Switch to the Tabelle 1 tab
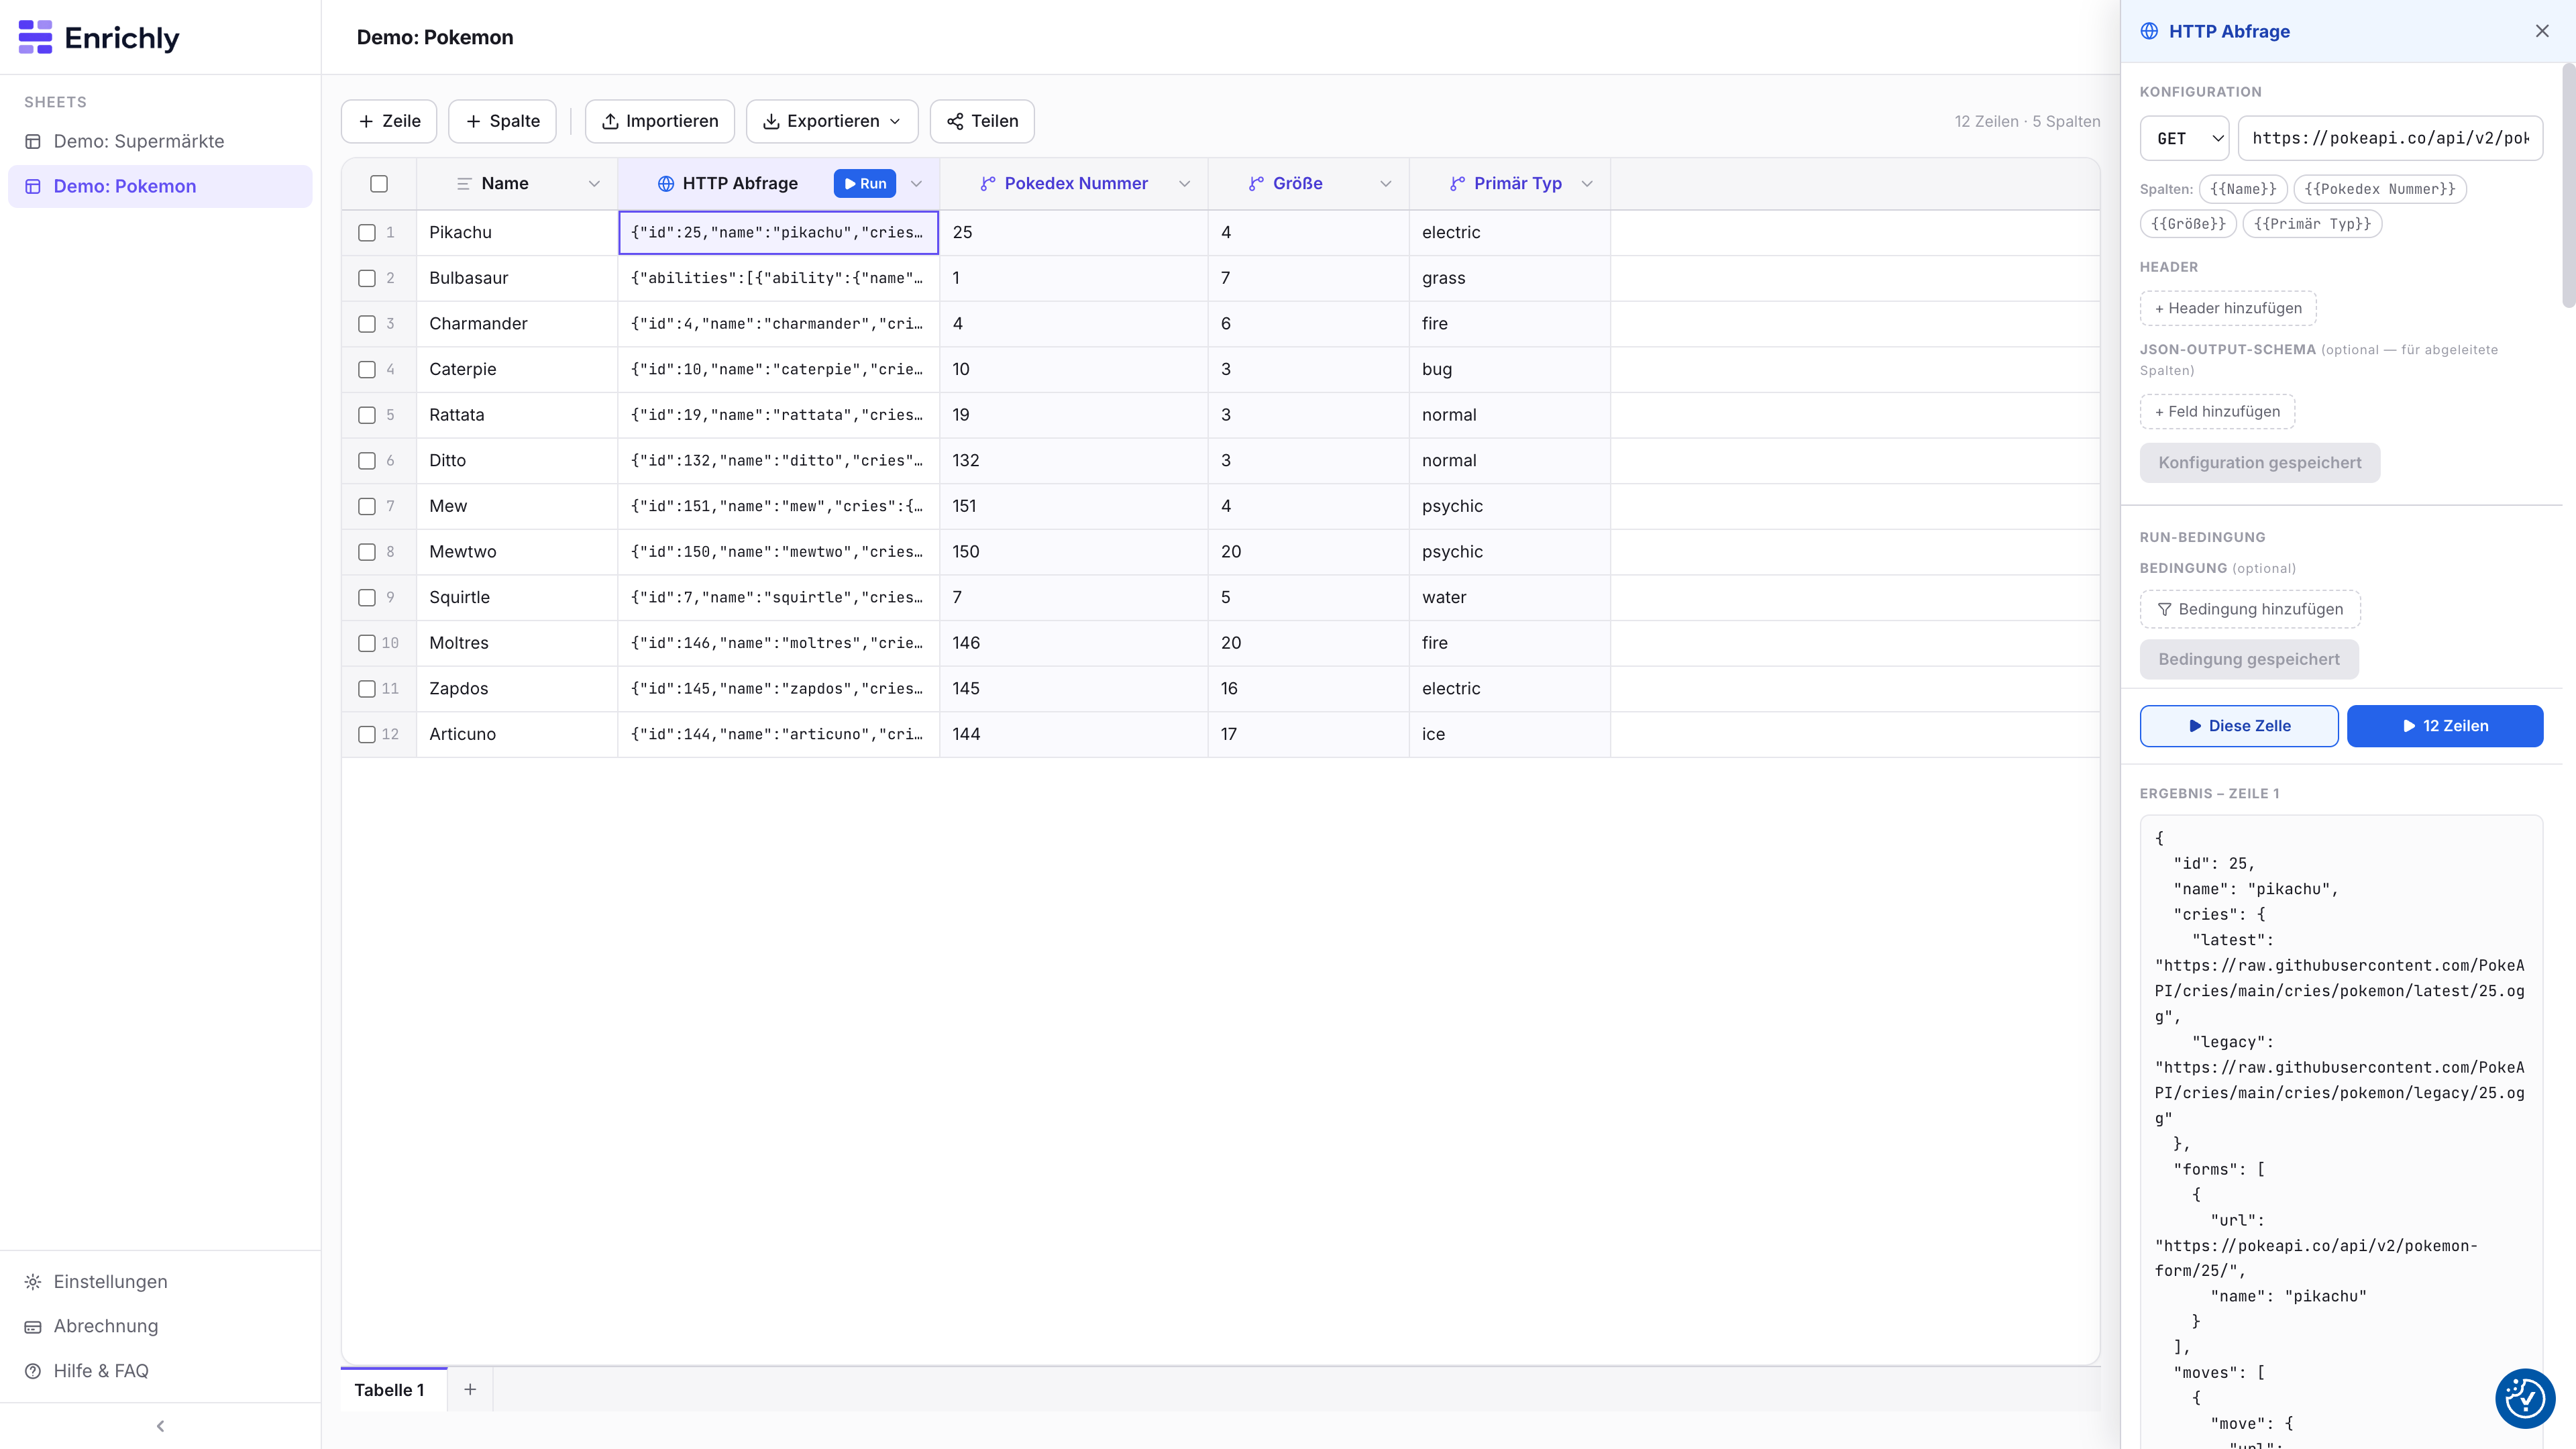This screenshot has height=1449, width=2576. (x=393, y=1390)
